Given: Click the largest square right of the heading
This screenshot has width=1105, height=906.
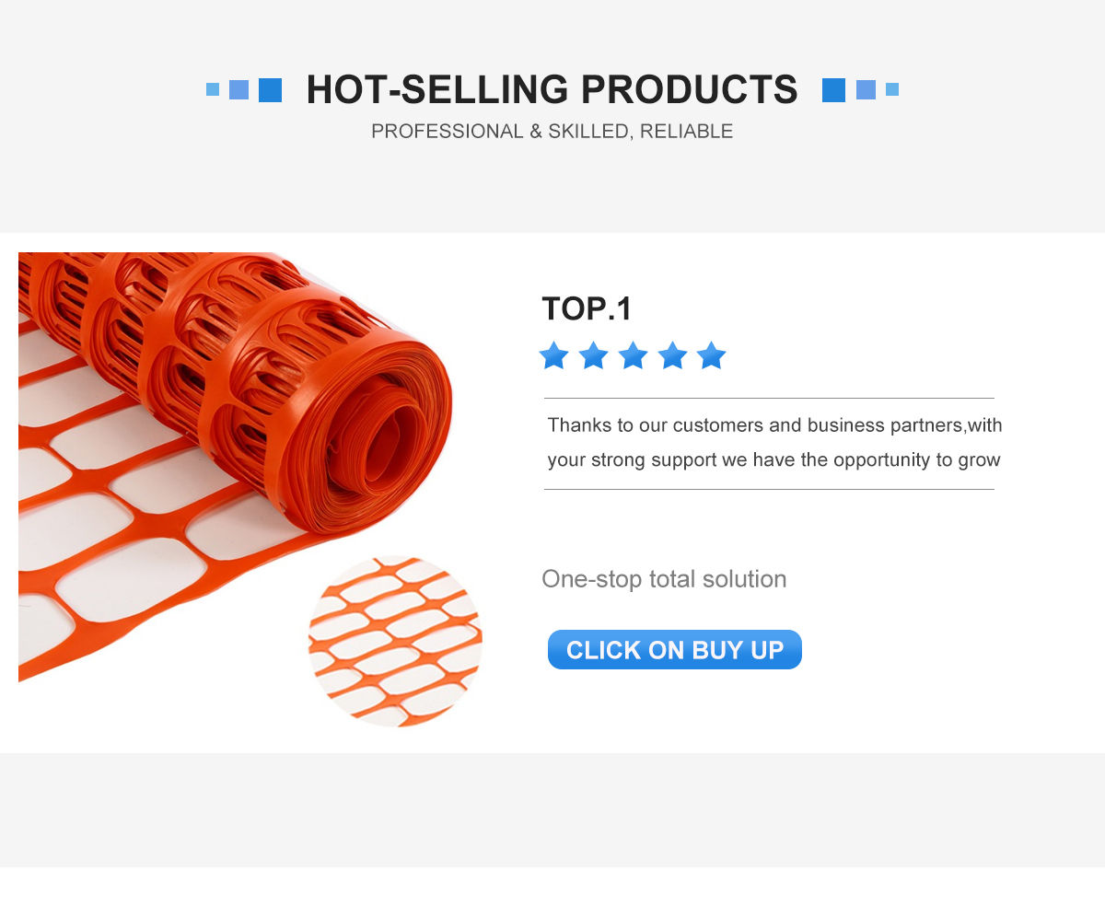Looking at the screenshot, I should (x=833, y=89).
